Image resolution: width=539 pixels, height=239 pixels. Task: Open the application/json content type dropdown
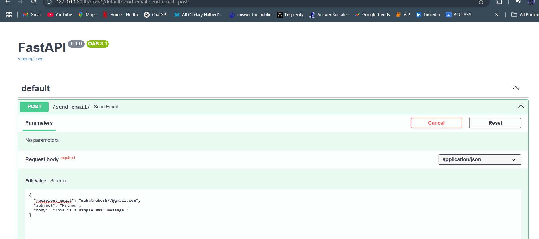480,159
